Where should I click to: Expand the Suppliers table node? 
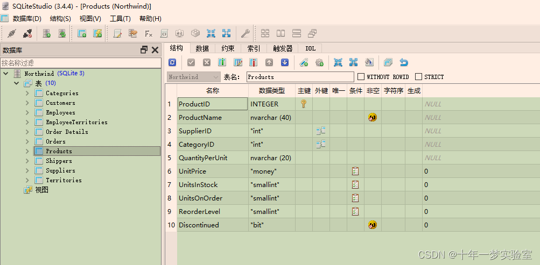coord(27,170)
